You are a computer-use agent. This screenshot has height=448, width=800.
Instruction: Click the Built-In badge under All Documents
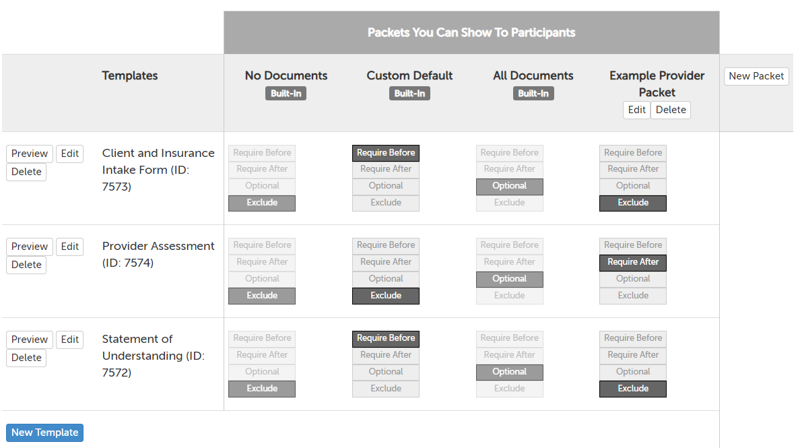[x=533, y=93]
